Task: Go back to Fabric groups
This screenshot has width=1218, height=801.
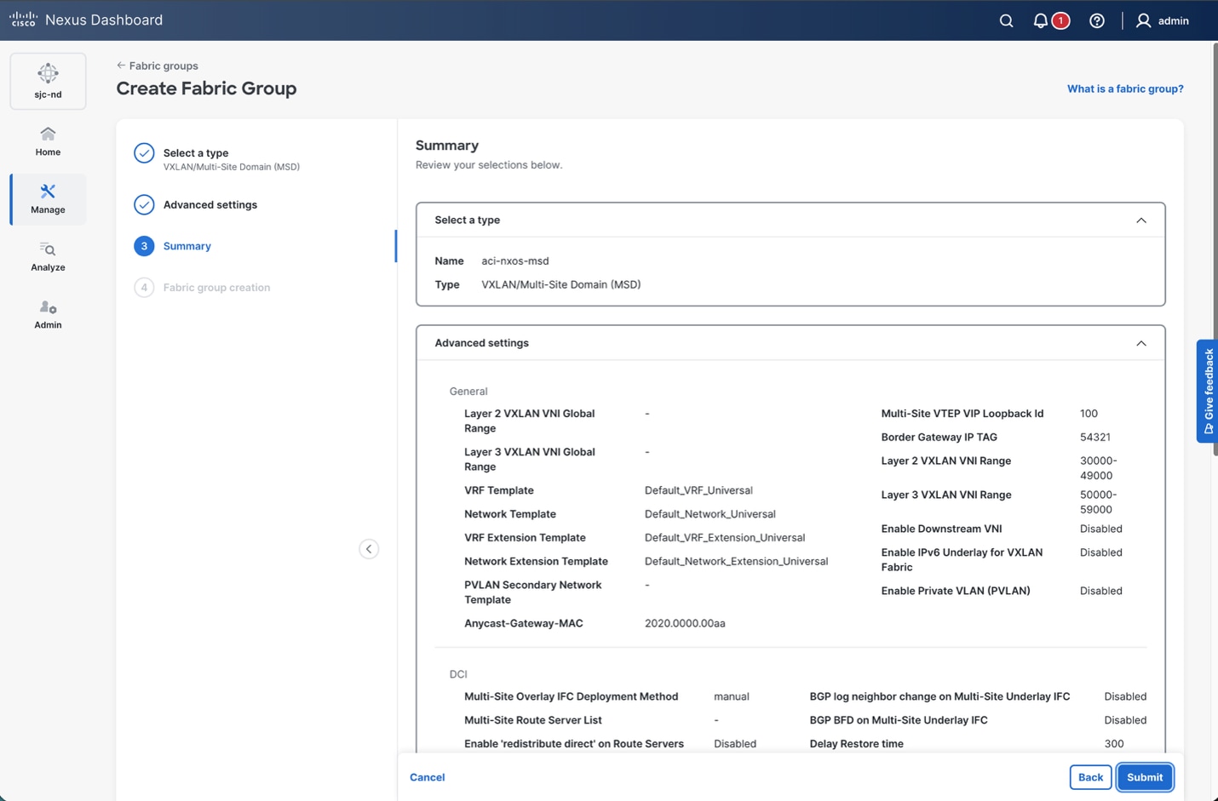Action: 158,66
